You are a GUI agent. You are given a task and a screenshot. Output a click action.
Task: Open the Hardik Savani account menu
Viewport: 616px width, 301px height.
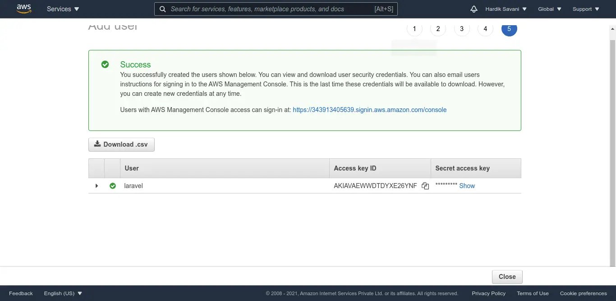point(506,9)
